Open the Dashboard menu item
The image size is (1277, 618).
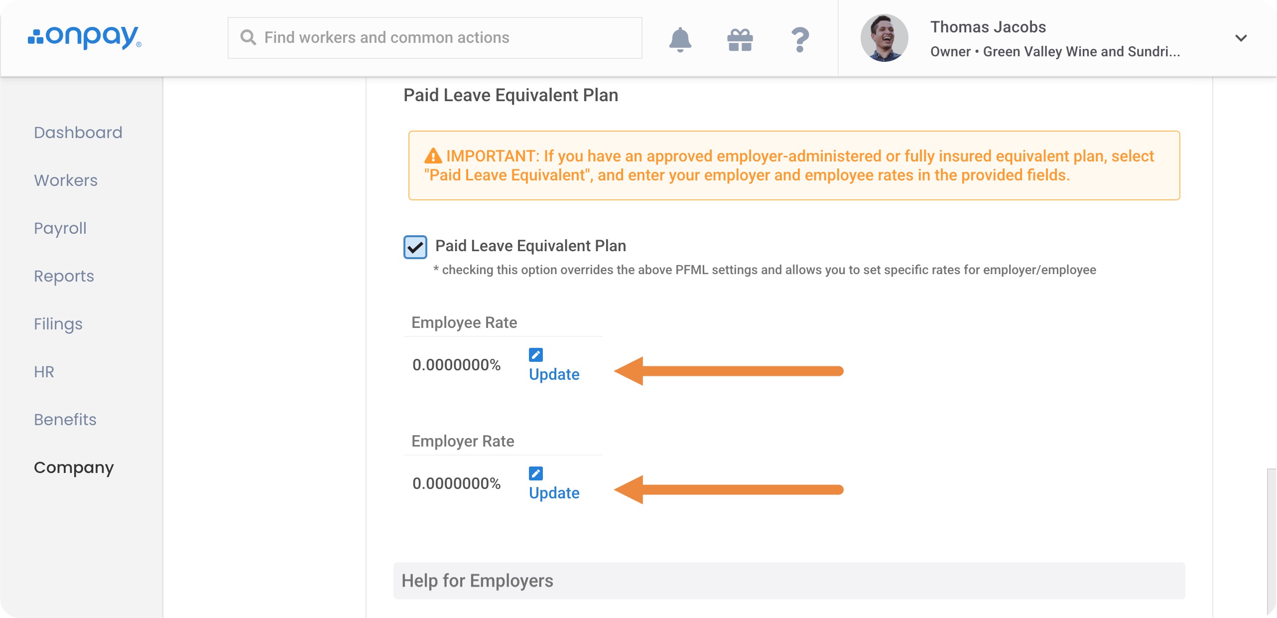(78, 133)
